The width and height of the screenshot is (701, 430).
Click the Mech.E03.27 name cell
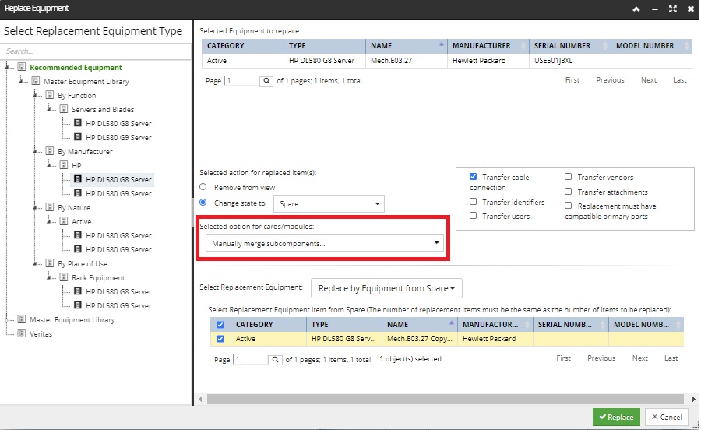pos(407,60)
